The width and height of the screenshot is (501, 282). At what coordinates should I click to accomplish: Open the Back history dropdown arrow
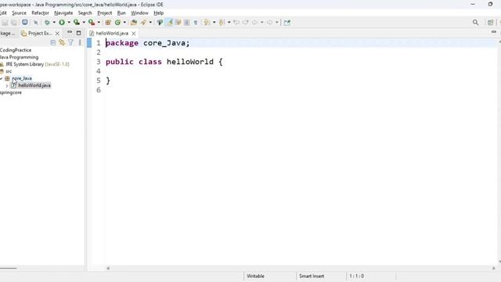tap(262, 23)
